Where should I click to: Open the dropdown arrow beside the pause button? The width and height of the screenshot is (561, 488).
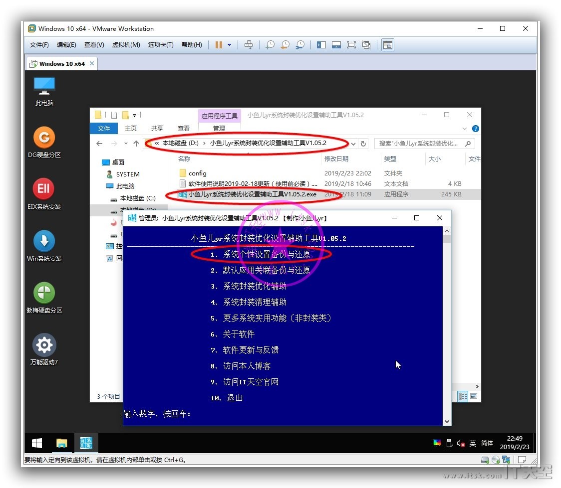click(229, 45)
